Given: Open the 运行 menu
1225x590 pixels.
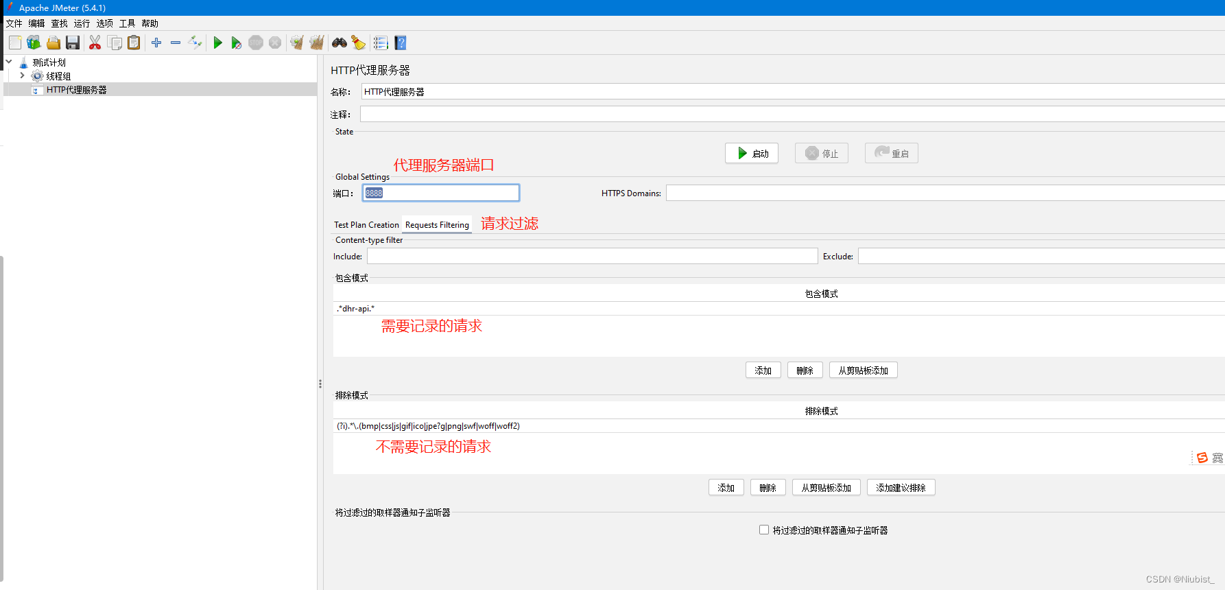Looking at the screenshot, I should (x=82, y=23).
